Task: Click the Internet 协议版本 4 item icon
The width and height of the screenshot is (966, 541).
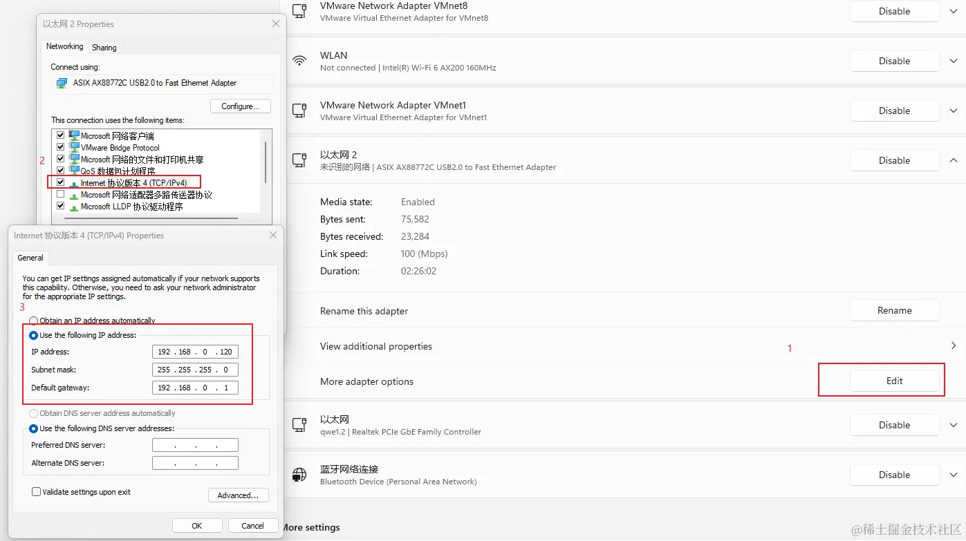Action: coord(74,183)
